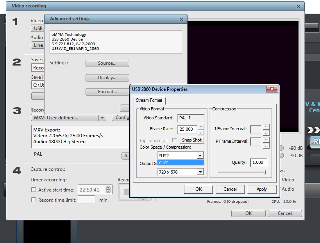Switch to the Stream Format tab

tap(149, 100)
